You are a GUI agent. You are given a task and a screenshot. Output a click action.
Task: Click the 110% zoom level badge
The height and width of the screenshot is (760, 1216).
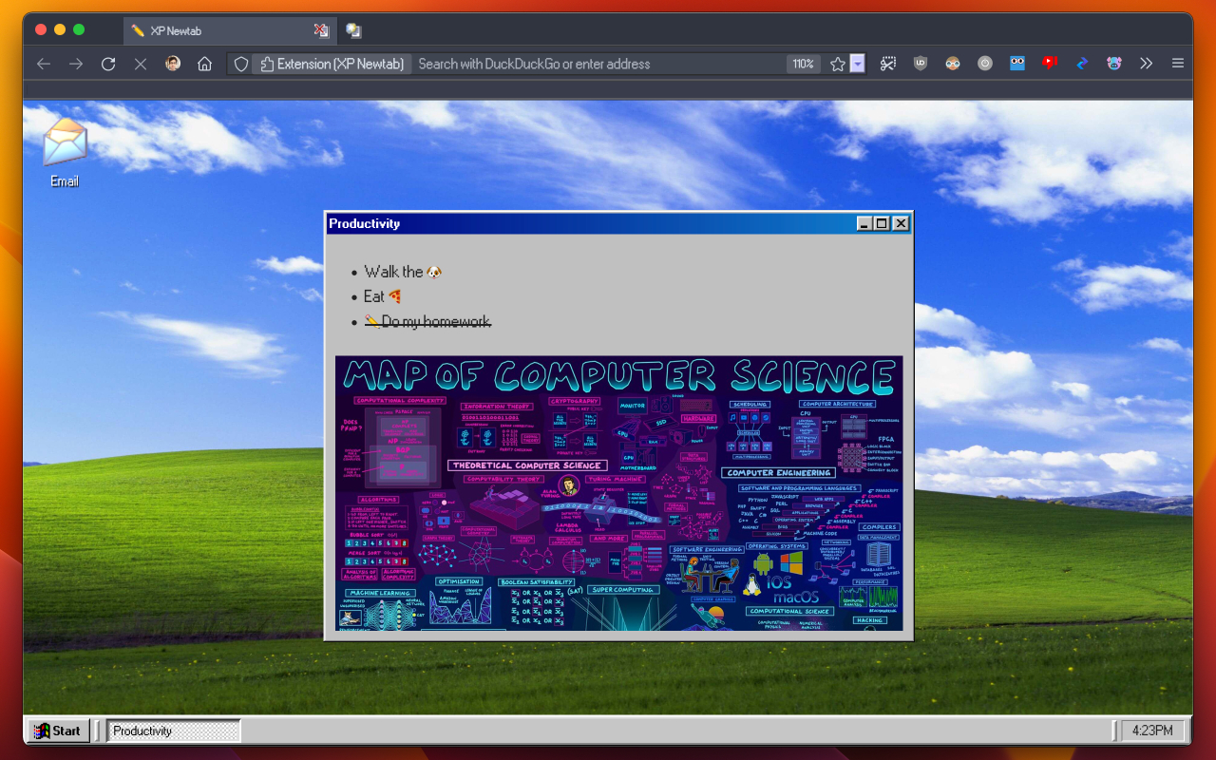tap(803, 64)
